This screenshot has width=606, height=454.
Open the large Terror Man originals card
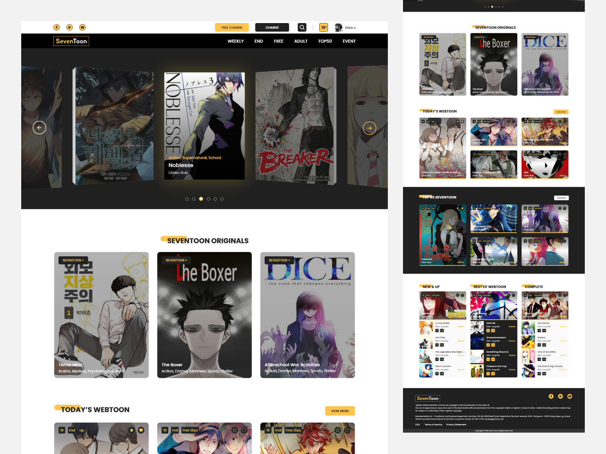click(x=102, y=315)
